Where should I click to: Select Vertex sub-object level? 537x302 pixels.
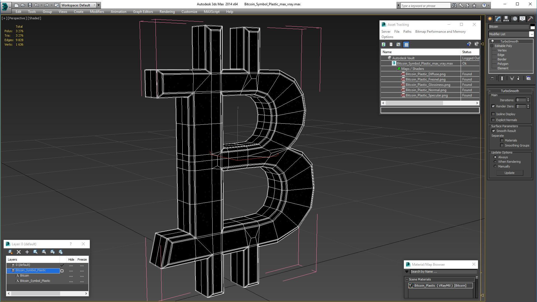(x=502, y=50)
